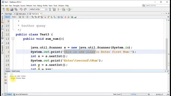Open the Debug menu
This screenshot has width=171, height=96.
tap(40, 6)
